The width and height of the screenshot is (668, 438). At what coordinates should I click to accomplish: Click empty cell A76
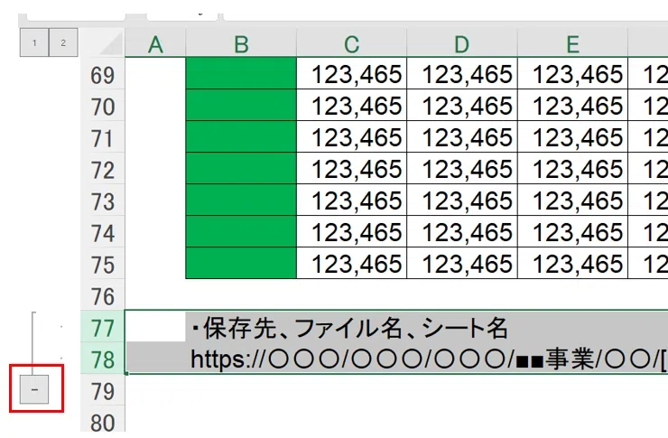pos(155,294)
